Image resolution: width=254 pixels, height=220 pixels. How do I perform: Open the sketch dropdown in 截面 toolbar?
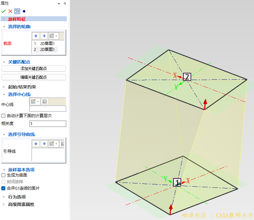(x=56, y=36)
